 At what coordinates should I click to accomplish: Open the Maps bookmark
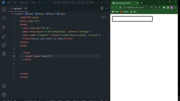point(134,12)
